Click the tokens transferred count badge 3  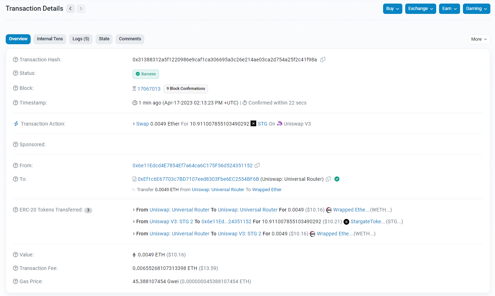point(88,210)
